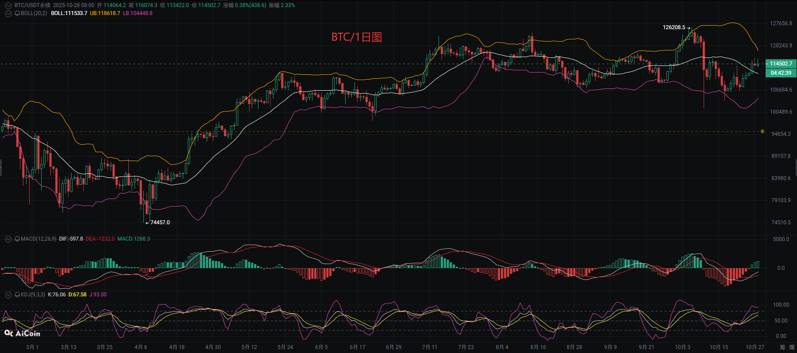The height and width of the screenshot is (353, 797).
Task: Collapse the KDJ indicator panel chevron
Action: [8, 295]
